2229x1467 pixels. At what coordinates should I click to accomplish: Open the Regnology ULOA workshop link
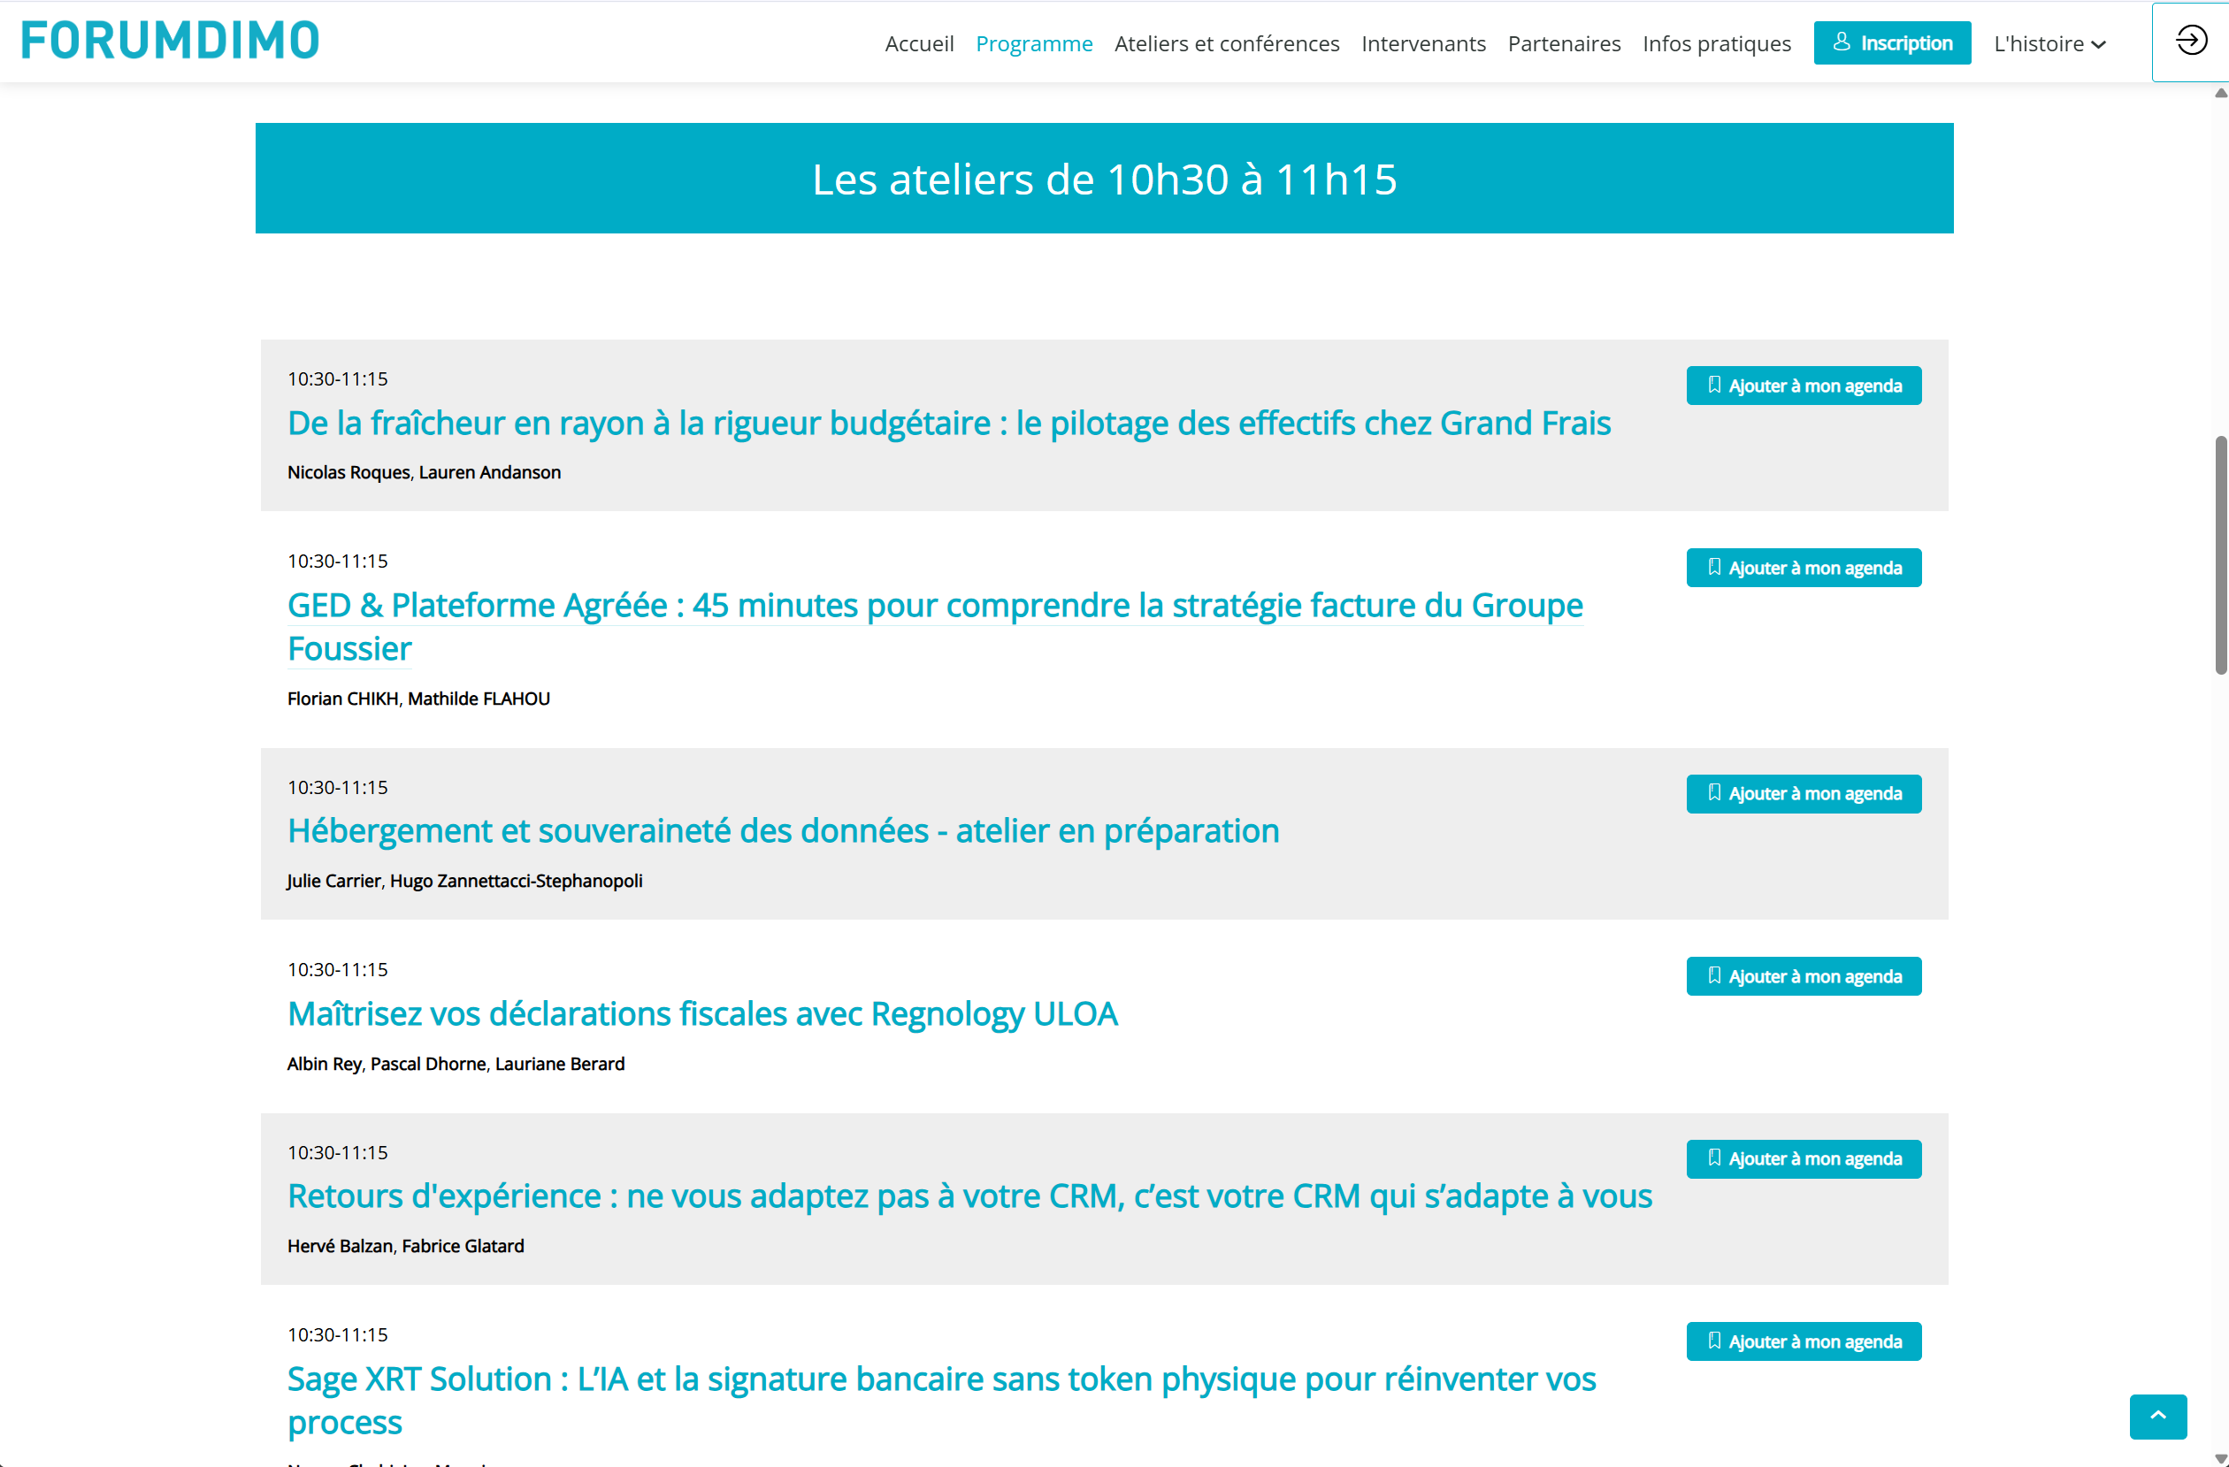click(701, 1014)
